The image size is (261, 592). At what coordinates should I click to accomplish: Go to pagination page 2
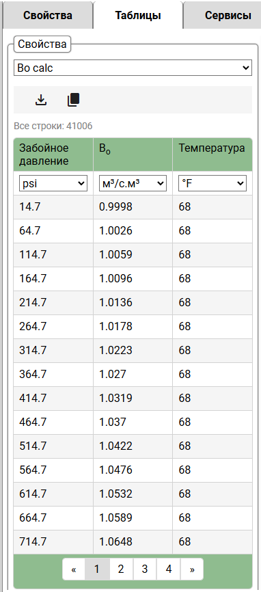pos(121,569)
